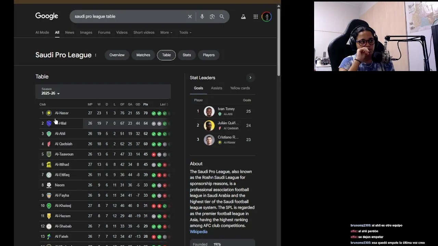
Task: Open the Google account avatar
Action: [267, 16]
